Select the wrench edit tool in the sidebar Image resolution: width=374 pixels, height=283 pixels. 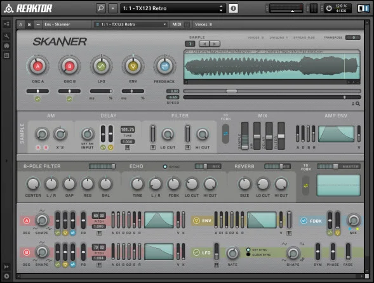(x=6, y=36)
